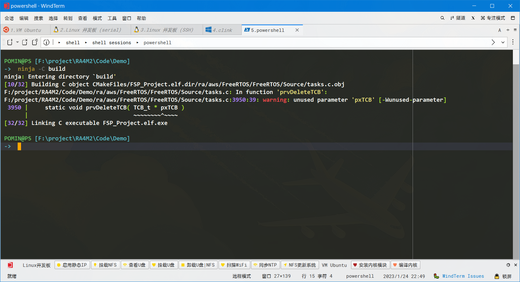Open the 编辑 menu
Image resolution: width=520 pixels, height=282 pixels.
pos(24,18)
